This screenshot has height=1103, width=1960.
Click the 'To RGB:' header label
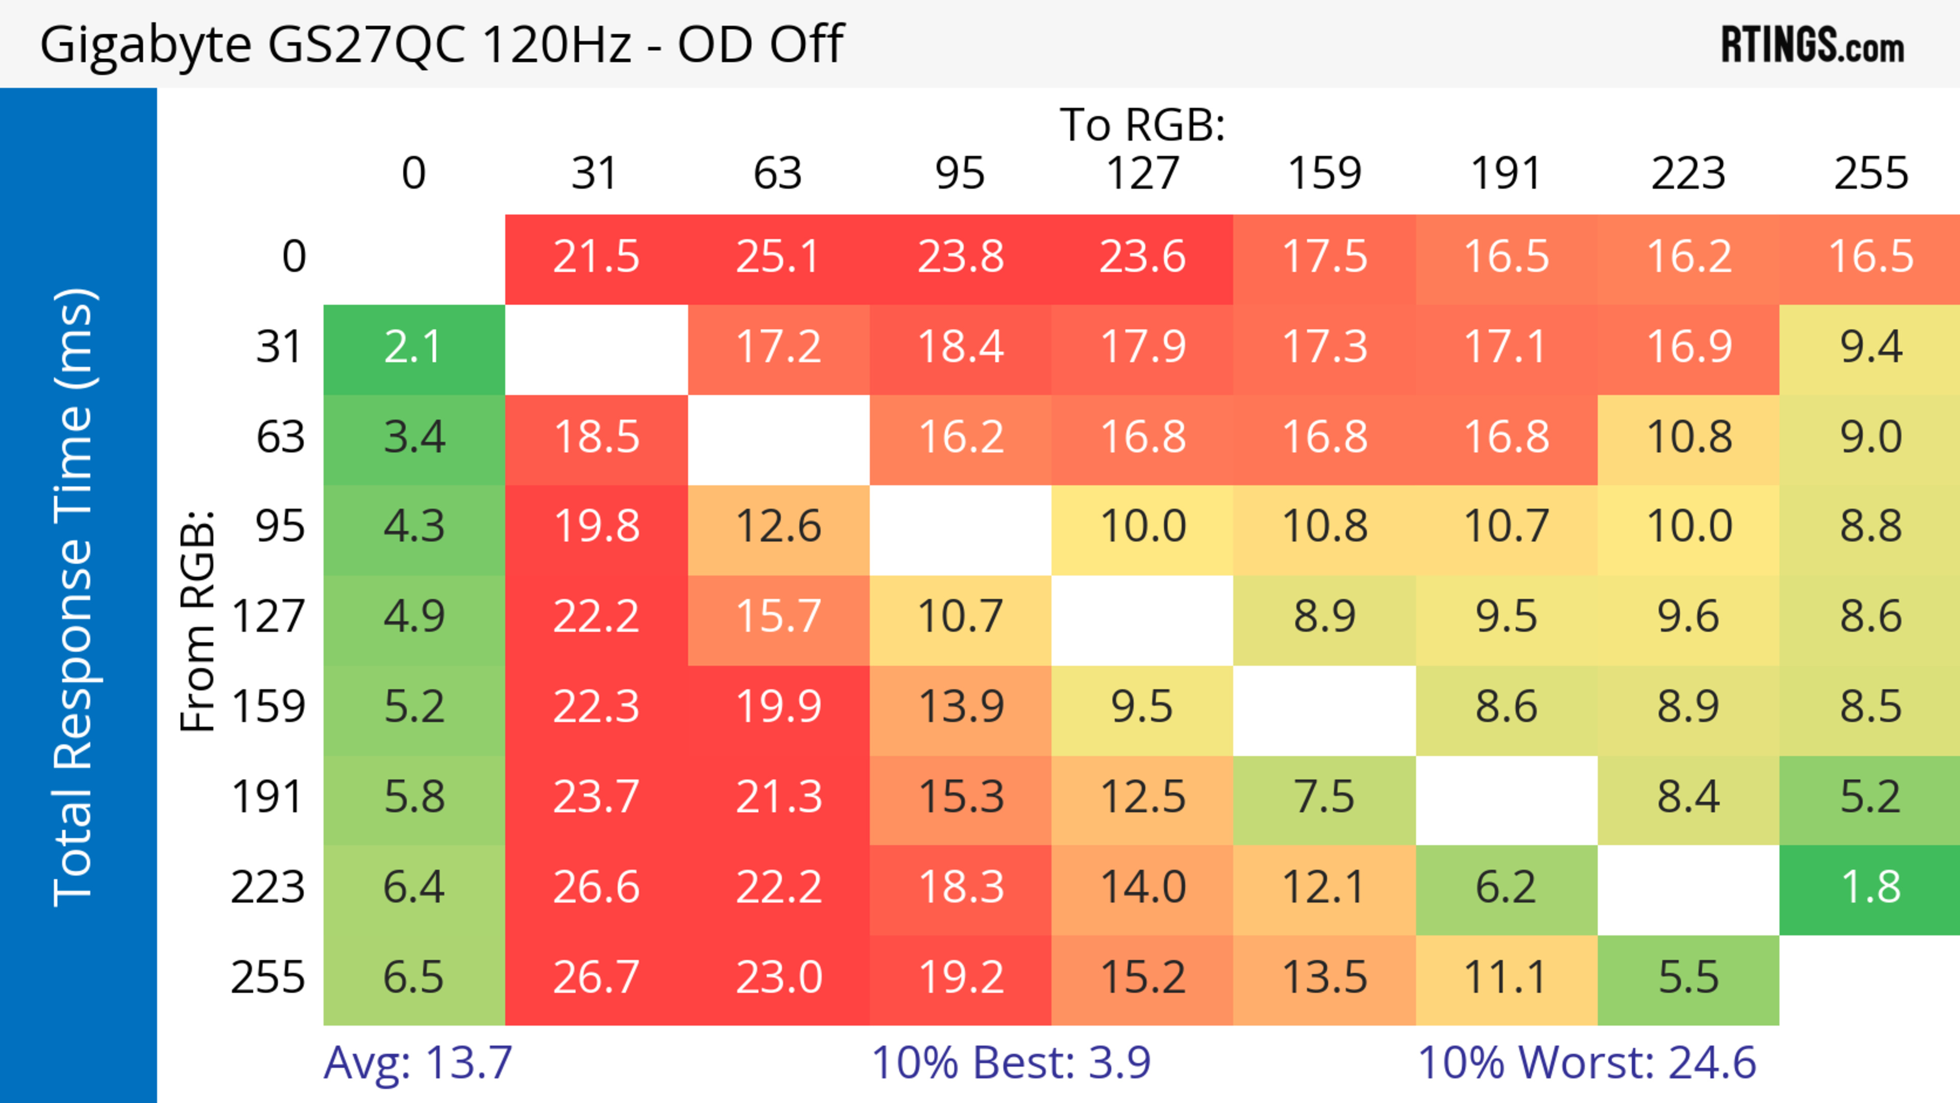click(1142, 125)
